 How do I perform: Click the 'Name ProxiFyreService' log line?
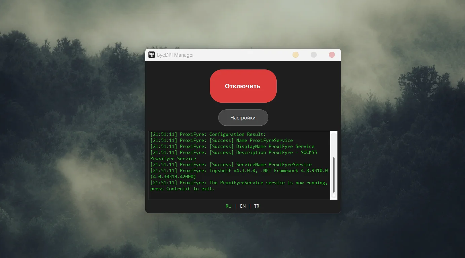tap(264, 140)
